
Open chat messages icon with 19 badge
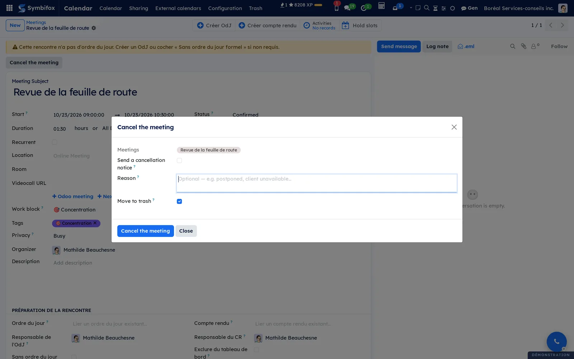click(x=347, y=8)
